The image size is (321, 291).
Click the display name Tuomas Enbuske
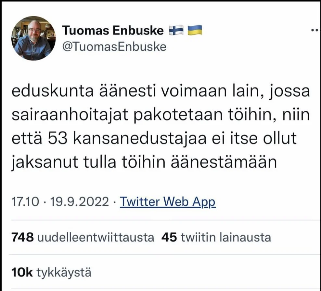point(113,31)
